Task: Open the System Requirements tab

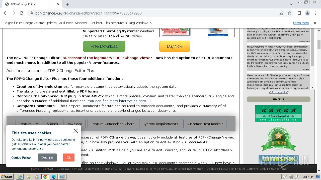Action: coord(160,124)
